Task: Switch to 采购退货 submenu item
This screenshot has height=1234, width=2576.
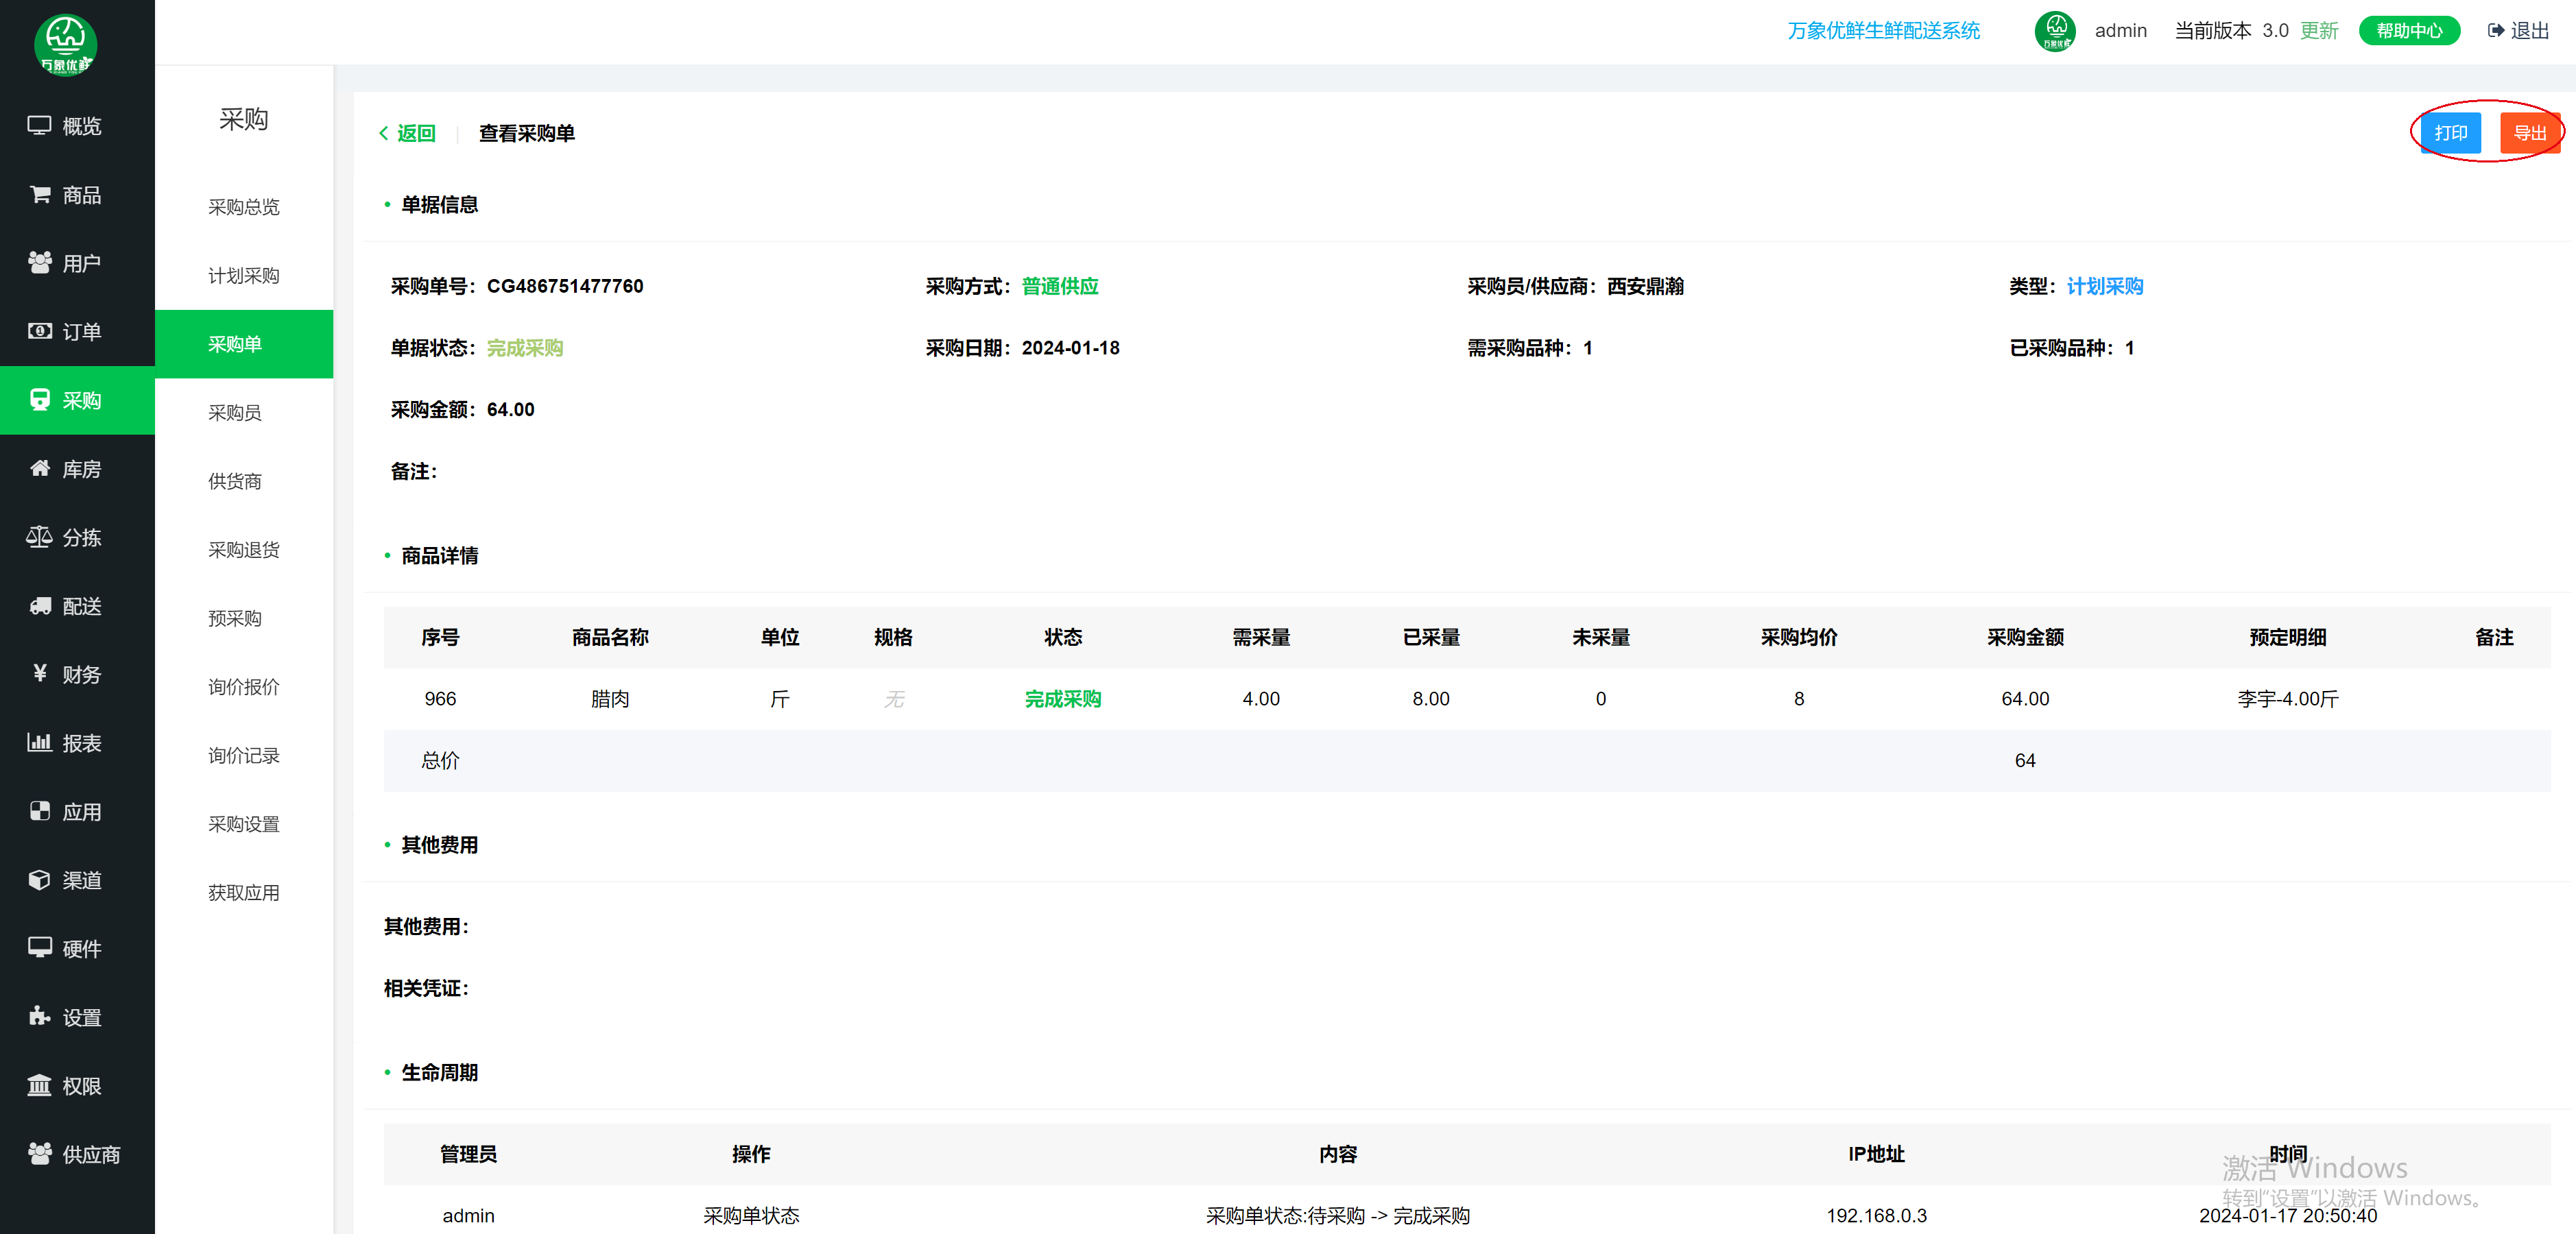Action: click(x=243, y=548)
